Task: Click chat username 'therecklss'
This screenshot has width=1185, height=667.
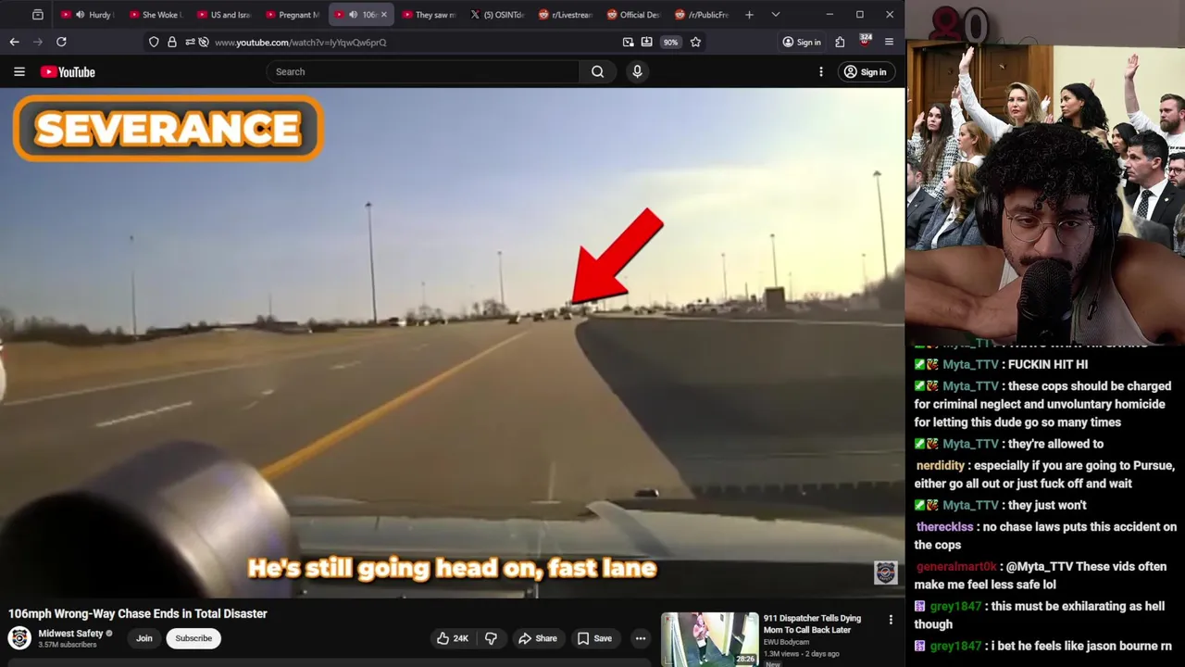Action: pos(944,526)
